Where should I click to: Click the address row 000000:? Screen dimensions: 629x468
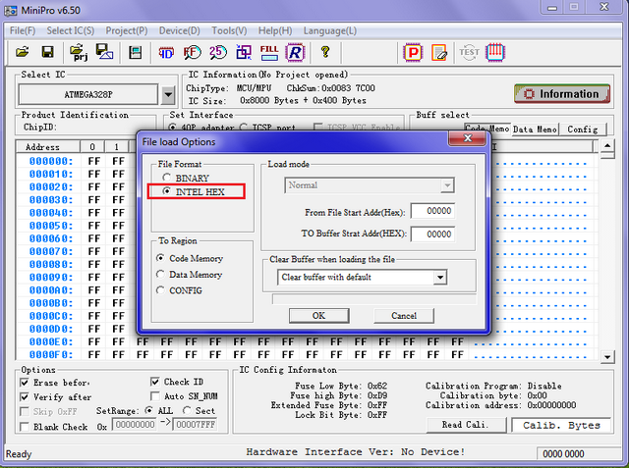point(51,161)
